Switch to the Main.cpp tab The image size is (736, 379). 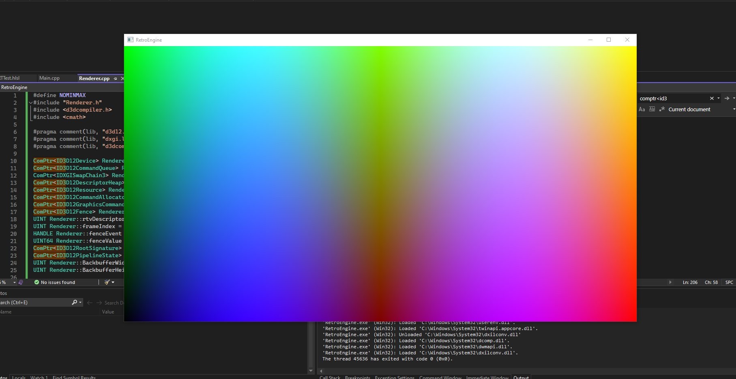click(49, 78)
